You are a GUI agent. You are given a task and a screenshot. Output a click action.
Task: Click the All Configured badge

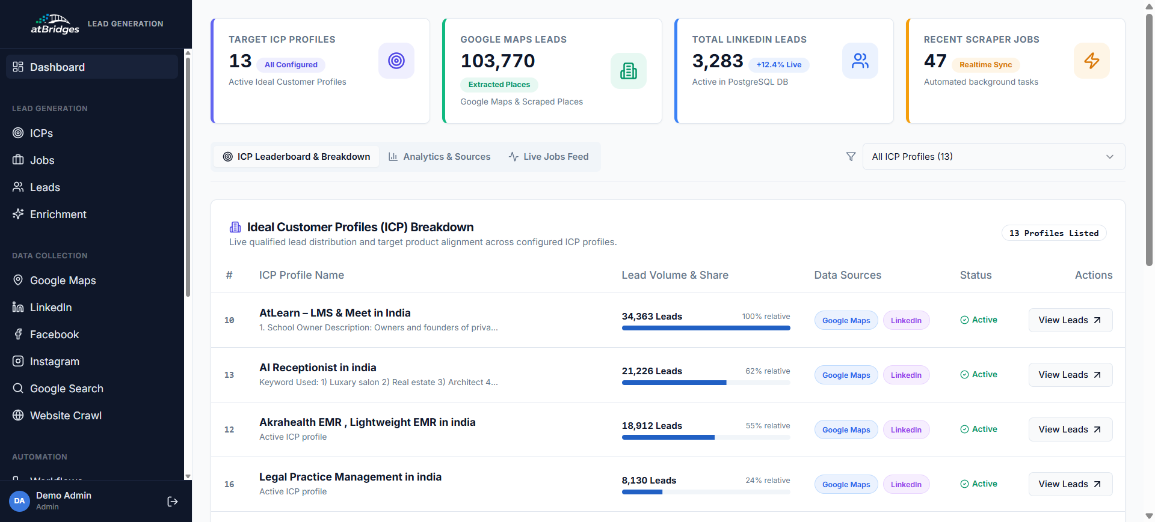click(x=291, y=65)
